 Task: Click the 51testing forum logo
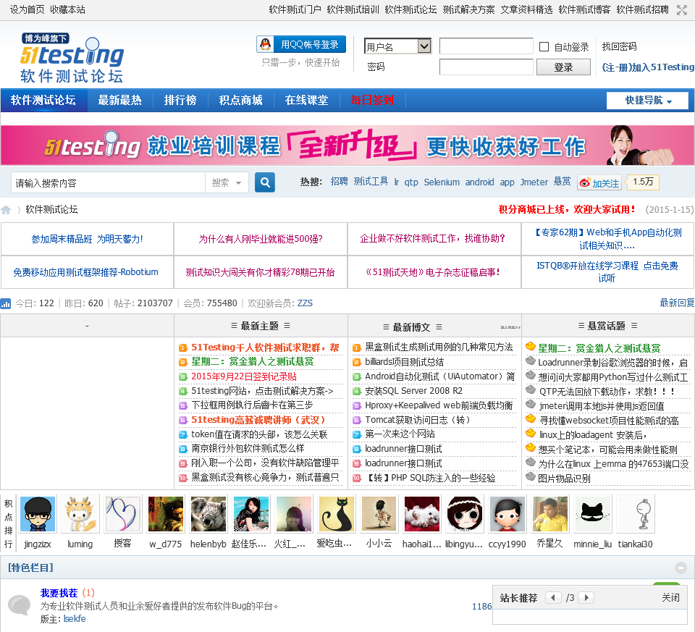point(72,58)
